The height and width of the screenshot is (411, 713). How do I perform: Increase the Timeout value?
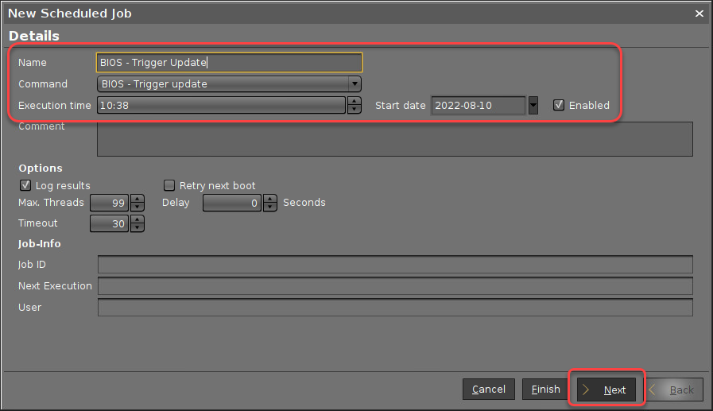137,220
